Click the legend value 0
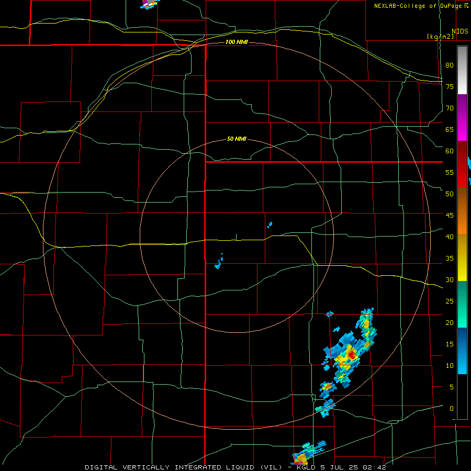This screenshot has height=471, width=471. pos(452,409)
